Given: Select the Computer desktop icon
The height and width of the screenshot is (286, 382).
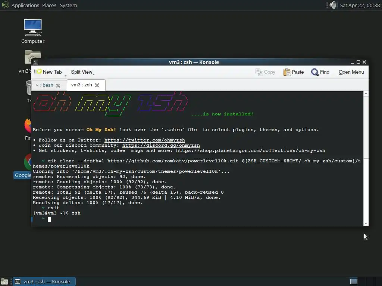Looking at the screenshot, I should coord(33,31).
